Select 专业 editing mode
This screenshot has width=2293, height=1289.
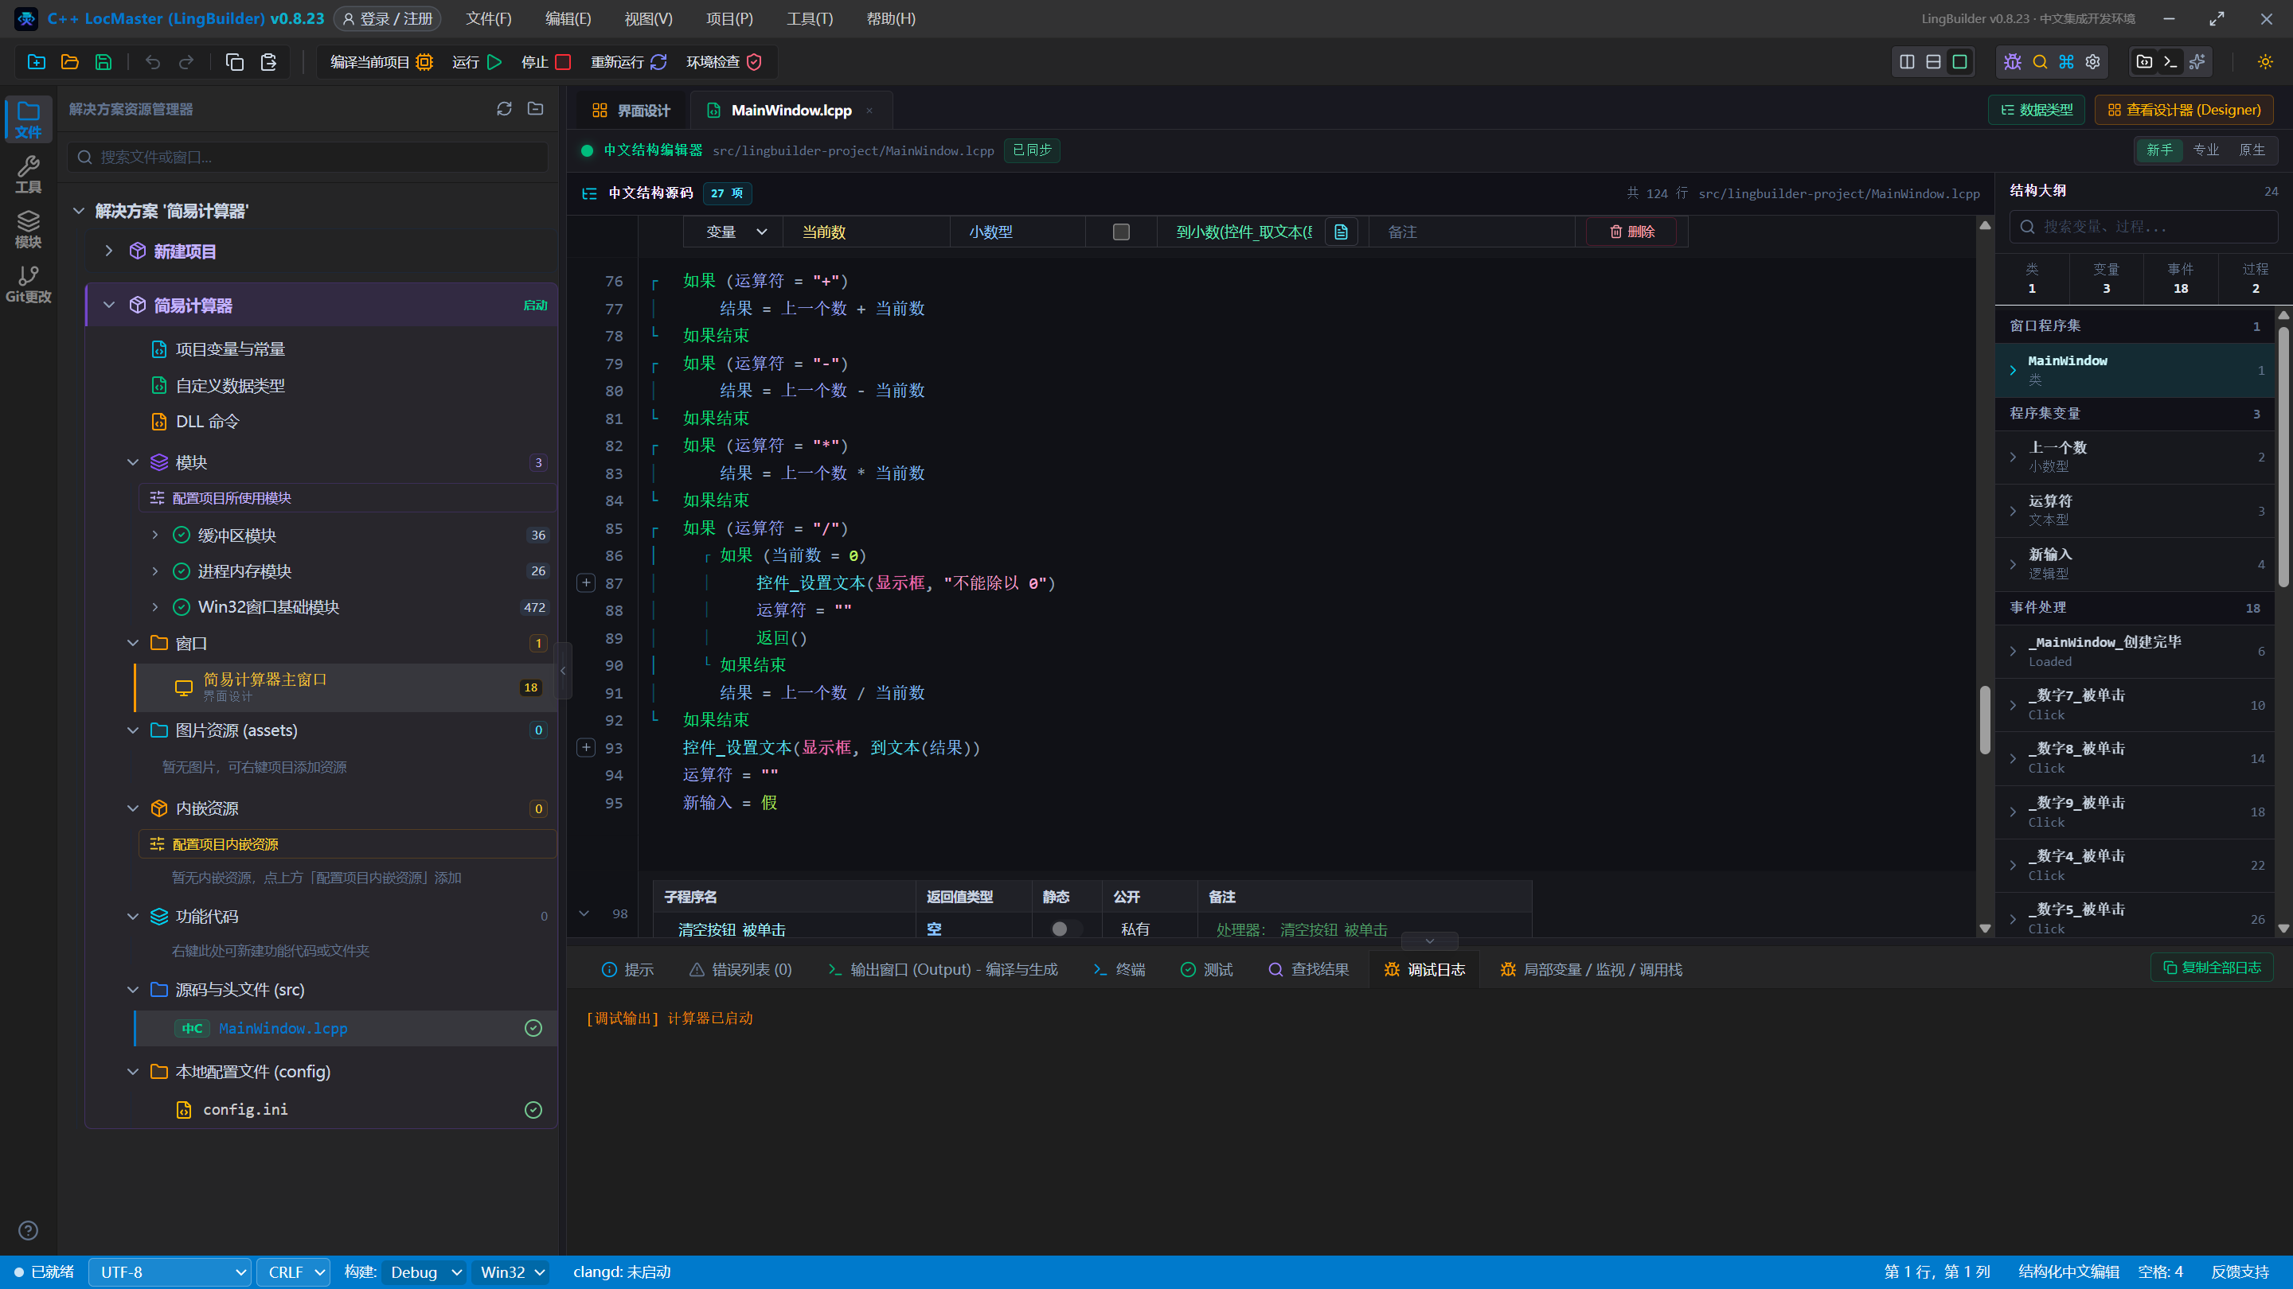(2205, 150)
